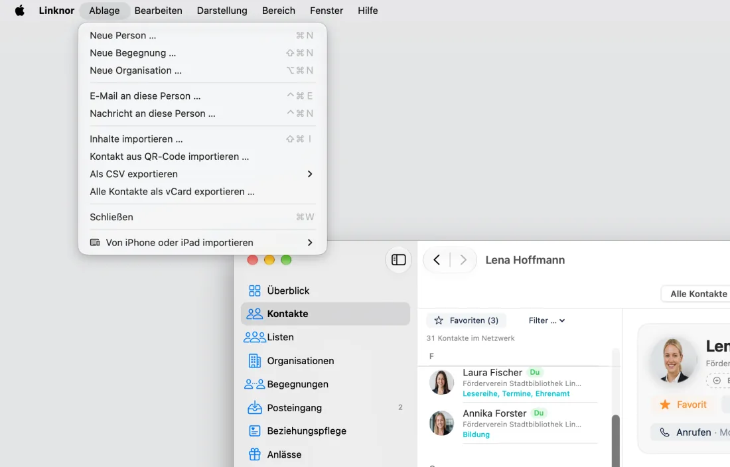The image size is (730, 467).
Task: Expand the Als CSV exportieren submenu arrow
Action: (x=310, y=174)
